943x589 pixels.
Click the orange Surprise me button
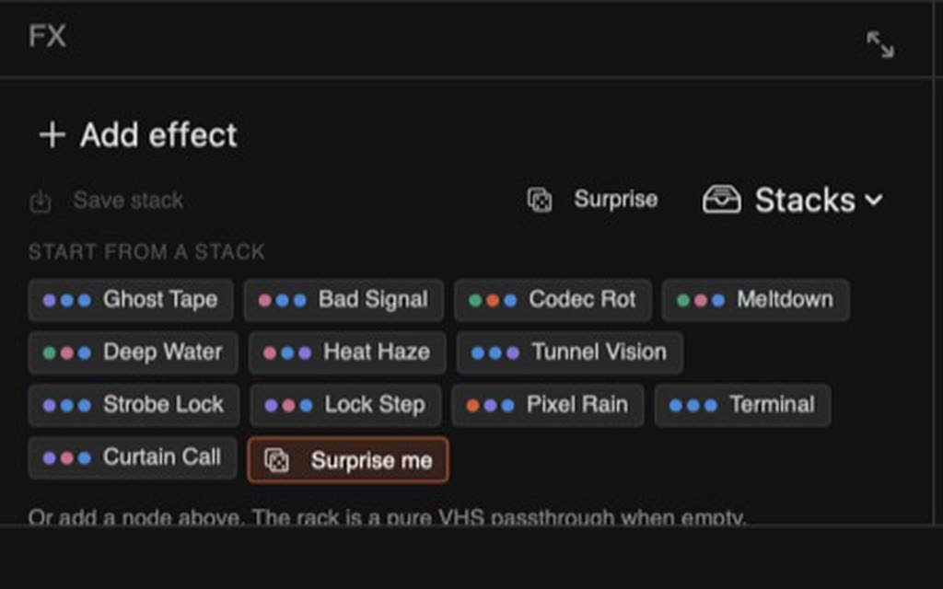[347, 460]
